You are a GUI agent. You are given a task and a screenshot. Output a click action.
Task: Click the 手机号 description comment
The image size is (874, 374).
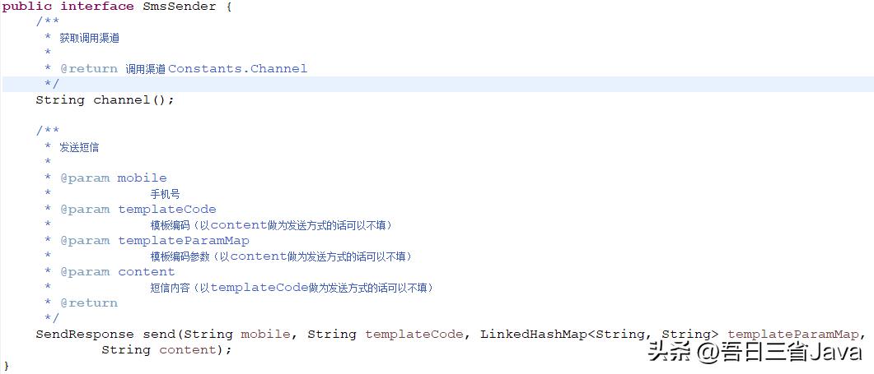tap(165, 194)
